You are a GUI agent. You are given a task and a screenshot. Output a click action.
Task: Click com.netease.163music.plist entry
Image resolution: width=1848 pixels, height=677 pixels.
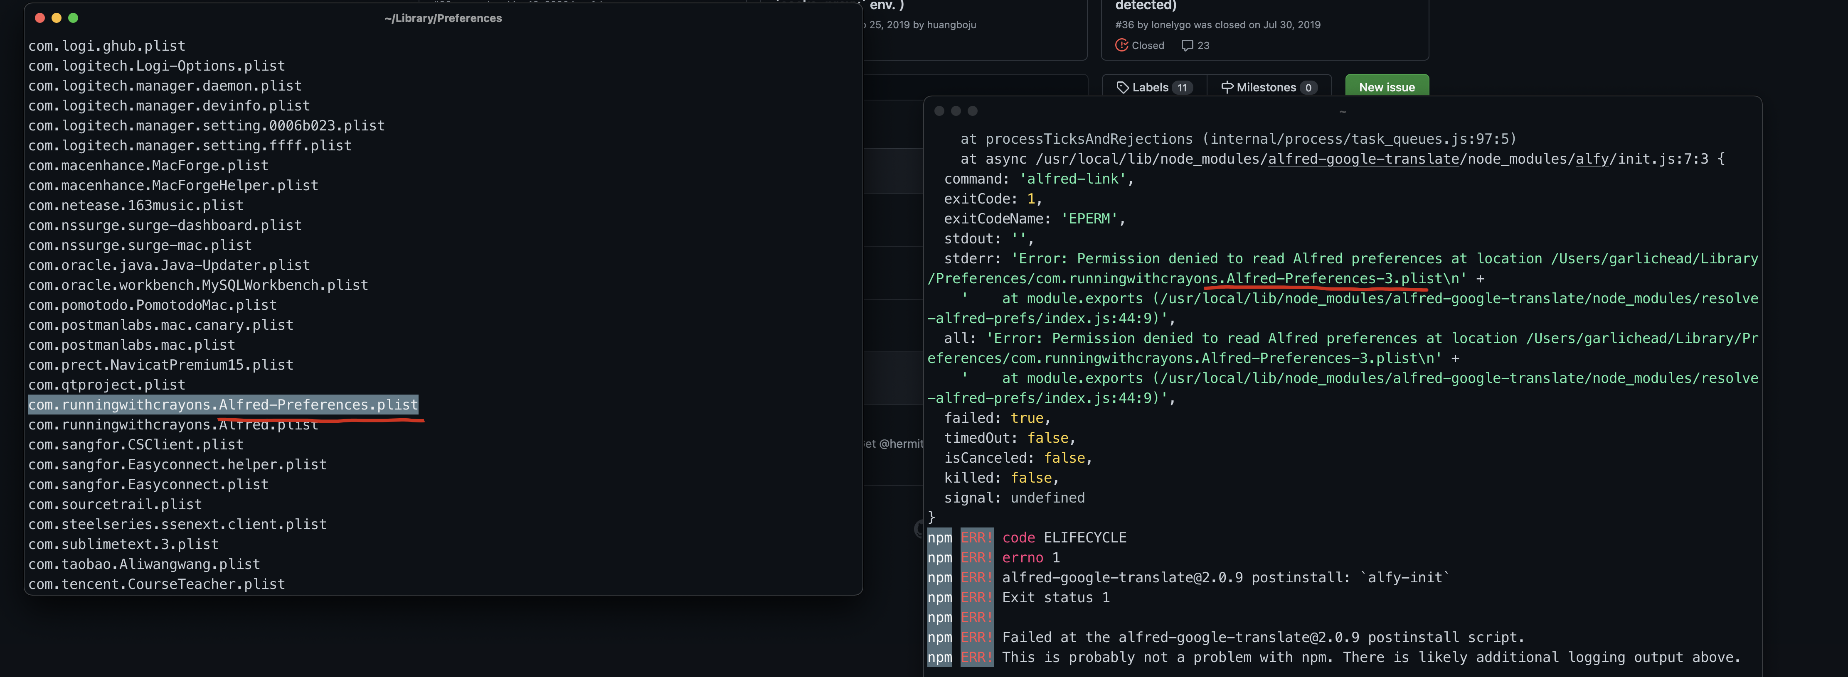(x=136, y=205)
